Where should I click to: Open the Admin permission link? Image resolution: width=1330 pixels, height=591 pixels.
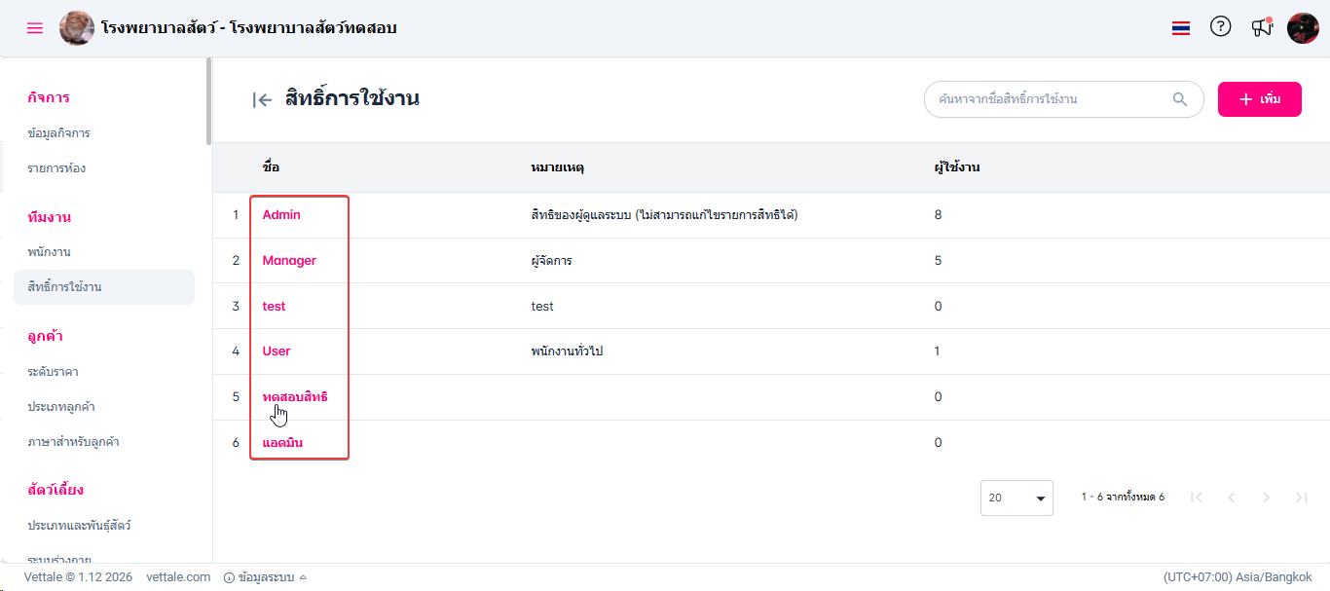click(281, 215)
